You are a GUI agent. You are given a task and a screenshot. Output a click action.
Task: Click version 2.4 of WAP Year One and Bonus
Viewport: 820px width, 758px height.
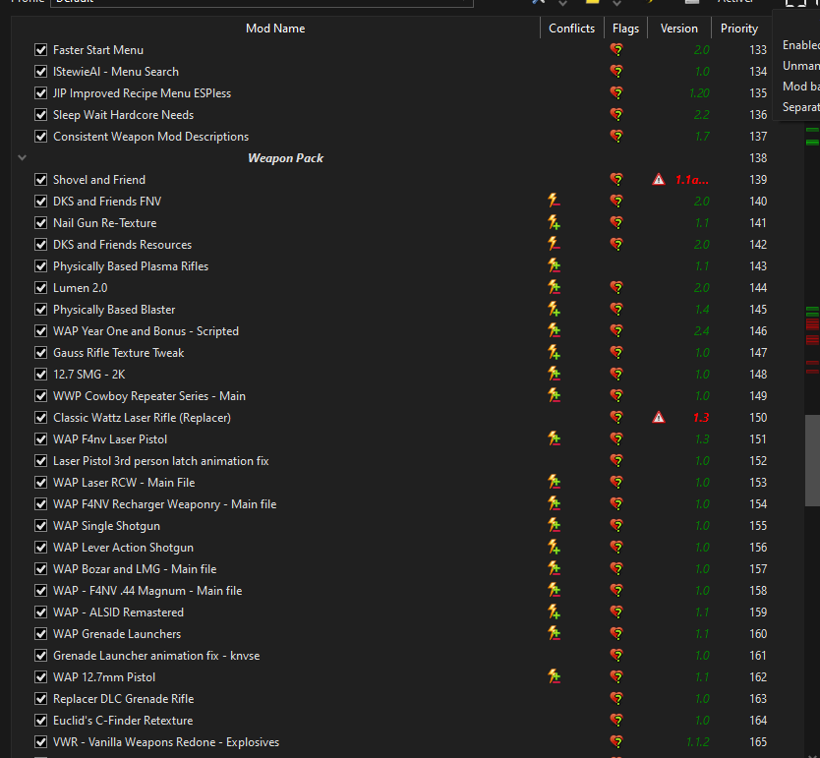point(701,331)
